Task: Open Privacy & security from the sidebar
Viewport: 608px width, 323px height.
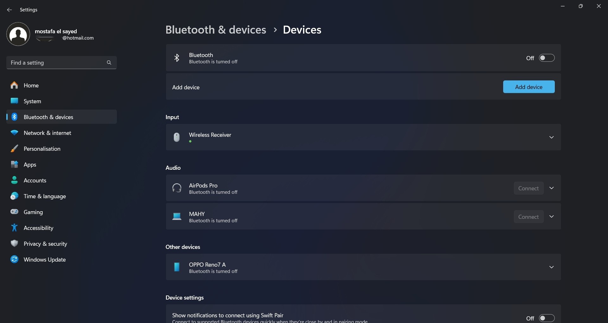Action: (46, 244)
